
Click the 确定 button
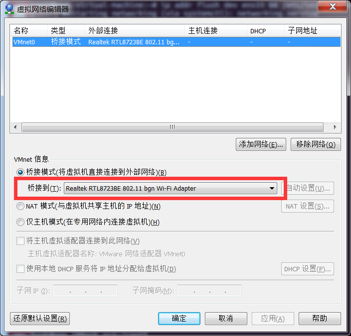179,319
